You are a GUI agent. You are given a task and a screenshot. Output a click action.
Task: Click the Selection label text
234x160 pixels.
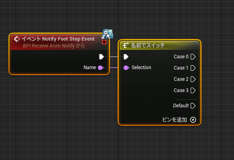pos(141,68)
